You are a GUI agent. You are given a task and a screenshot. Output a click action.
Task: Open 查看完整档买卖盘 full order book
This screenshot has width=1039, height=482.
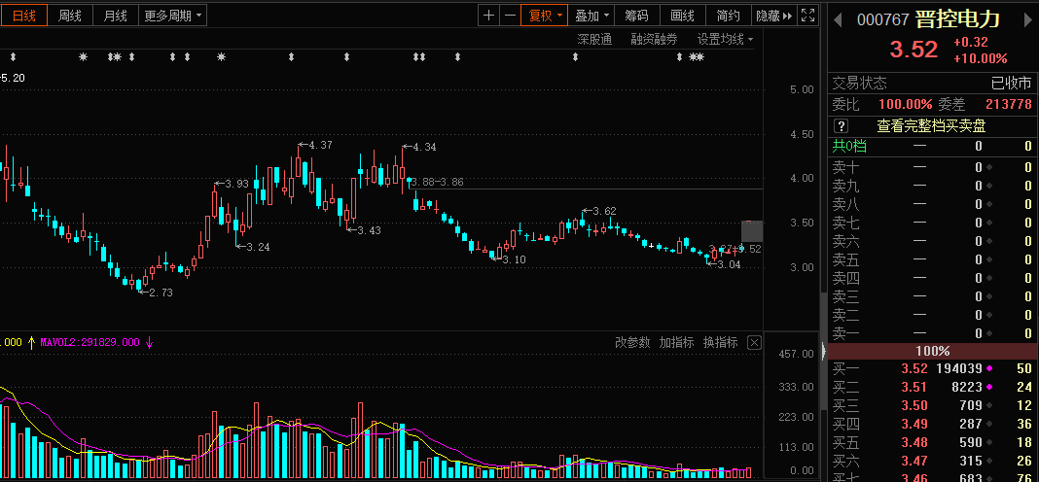931,125
